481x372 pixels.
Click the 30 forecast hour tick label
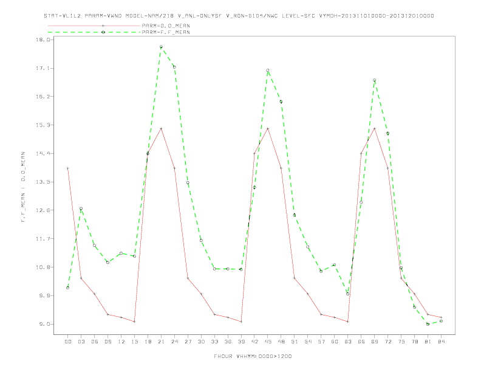(x=201, y=342)
